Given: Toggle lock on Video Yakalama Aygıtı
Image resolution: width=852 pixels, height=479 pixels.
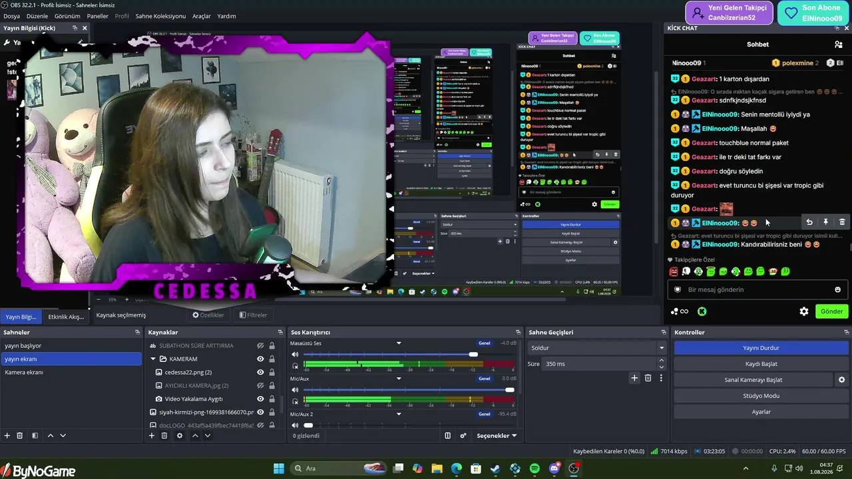Looking at the screenshot, I should click(272, 399).
